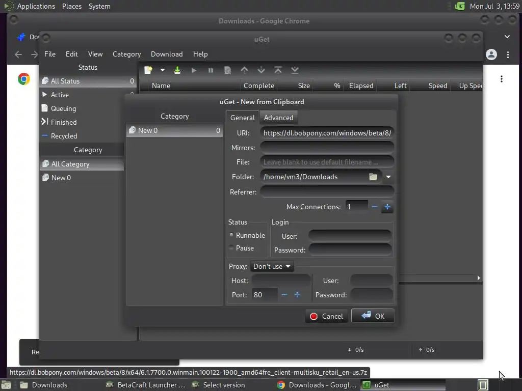Image resolution: width=522 pixels, height=391 pixels.
Task: Click the Size column header
Action: tap(295, 86)
